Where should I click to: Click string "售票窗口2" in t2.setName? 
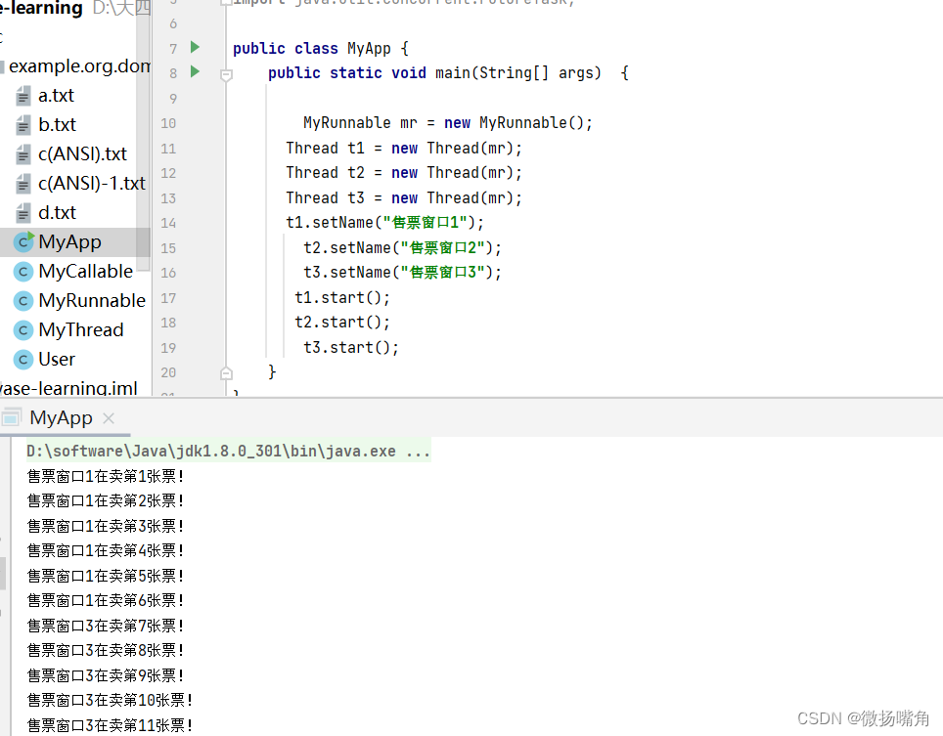tap(442, 248)
